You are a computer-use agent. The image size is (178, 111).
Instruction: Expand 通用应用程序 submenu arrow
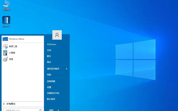click(x=67, y=69)
